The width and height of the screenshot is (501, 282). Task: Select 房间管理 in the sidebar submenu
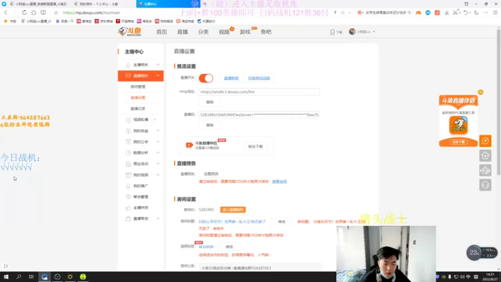[138, 86]
